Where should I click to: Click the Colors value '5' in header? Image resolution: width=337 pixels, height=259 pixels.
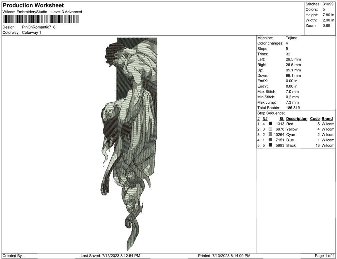click(x=324, y=10)
